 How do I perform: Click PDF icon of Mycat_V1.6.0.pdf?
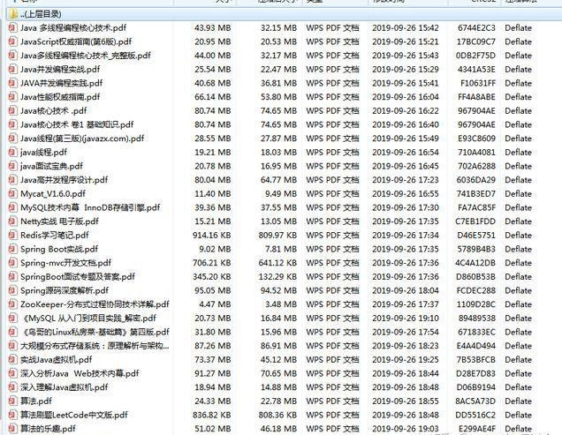click(12, 194)
